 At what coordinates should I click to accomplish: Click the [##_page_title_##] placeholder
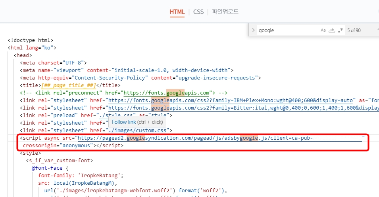point(69,85)
